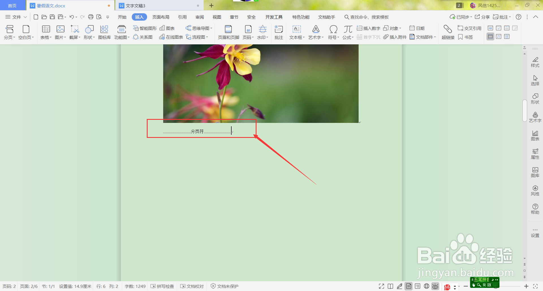Switch to the 审阅 ribbon tab
The image size is (543, 291).
pos(200,17)
